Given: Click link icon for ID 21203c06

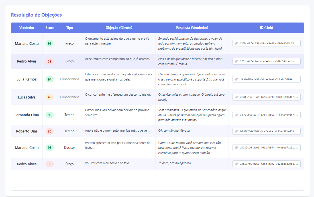Looking at the screenshot, I should 236,97.
